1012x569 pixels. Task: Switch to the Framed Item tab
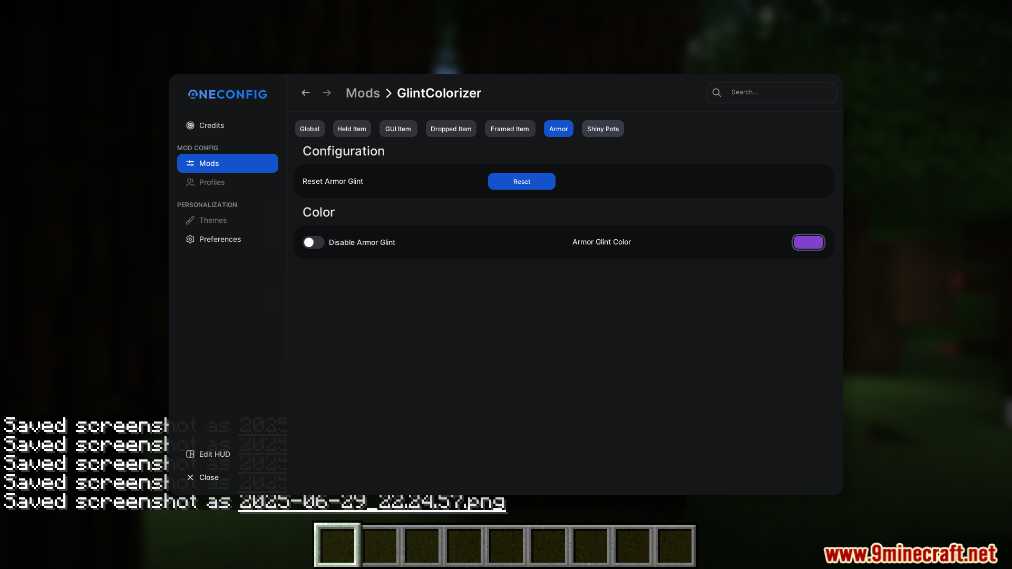[x=510, y=129]
